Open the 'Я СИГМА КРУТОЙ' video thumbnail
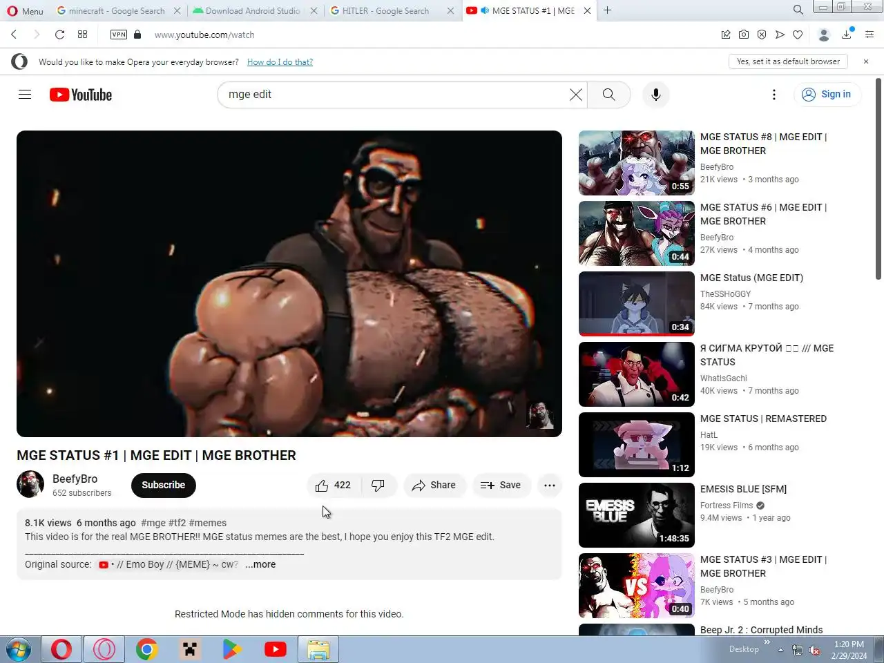The image size is (884, 663). [x=637, y=374]
